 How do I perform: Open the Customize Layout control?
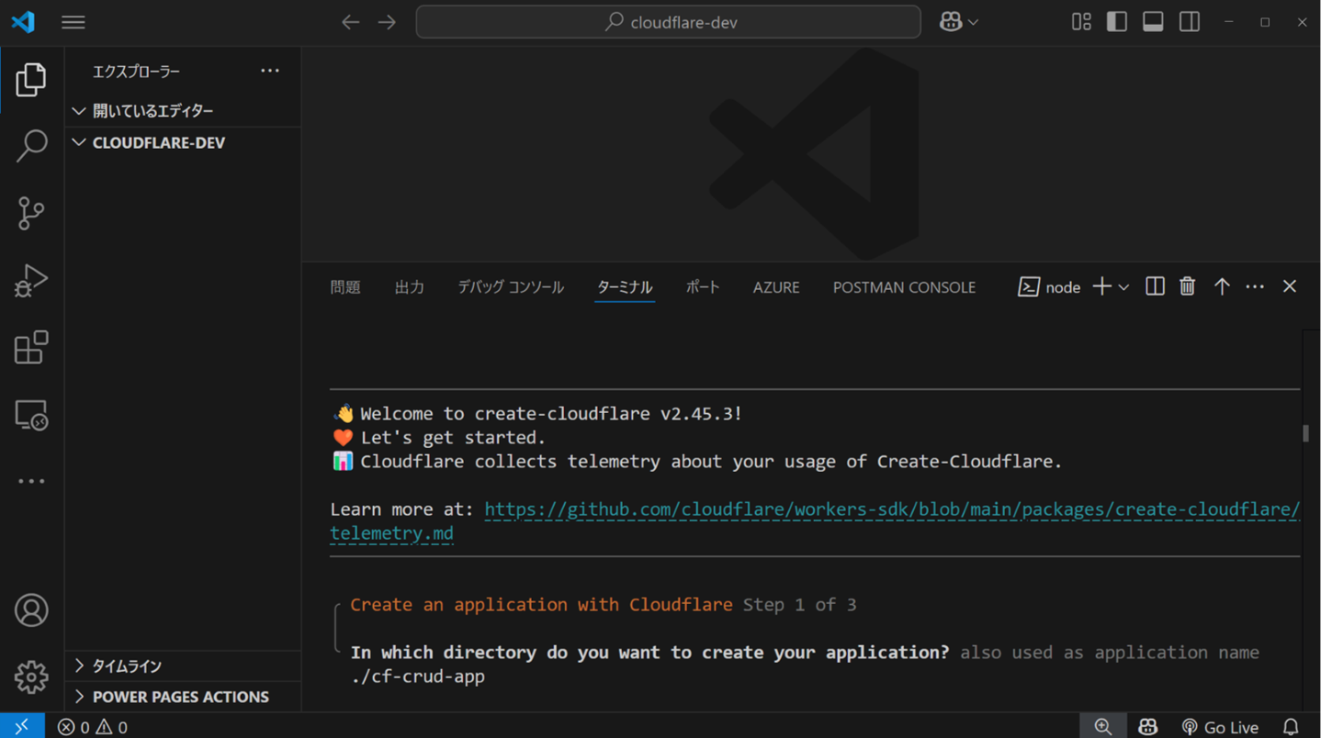click(1081, 22)
